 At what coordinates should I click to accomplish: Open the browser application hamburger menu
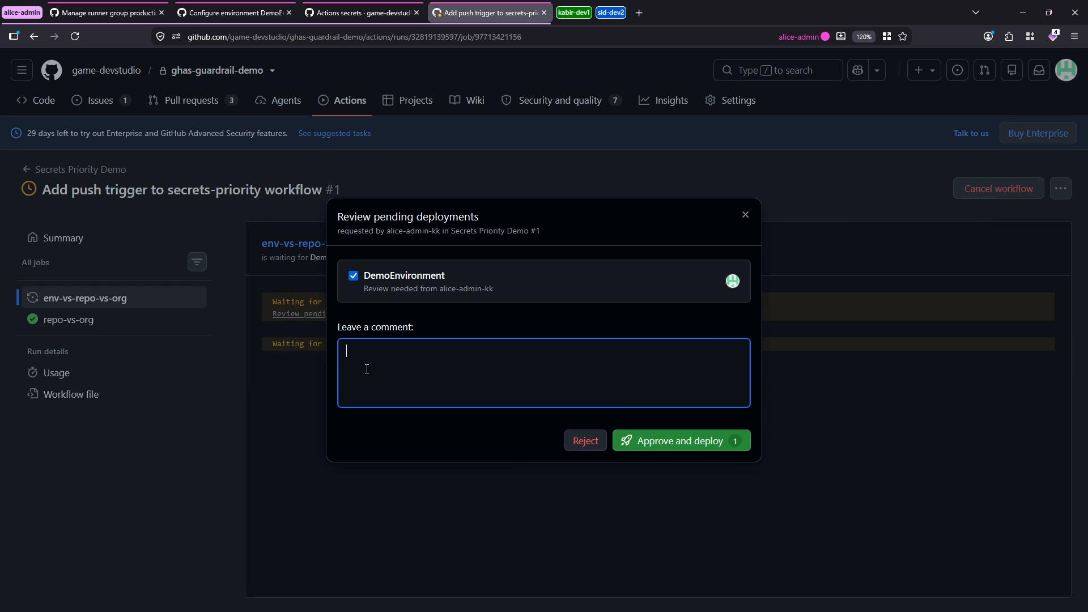[1074, 36]
